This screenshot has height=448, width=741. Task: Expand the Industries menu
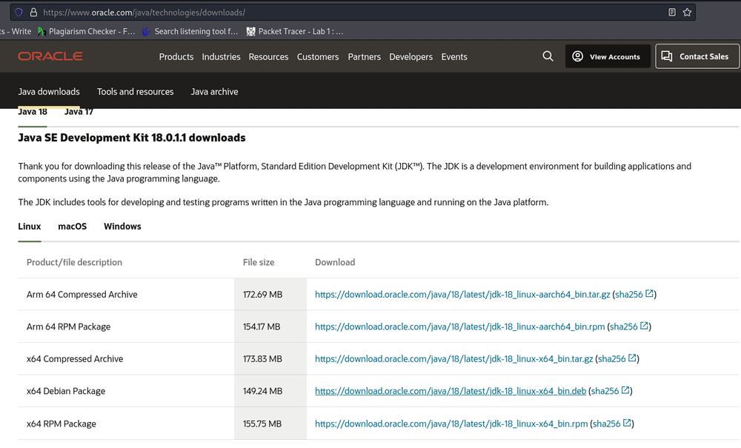tap(221, 57)
